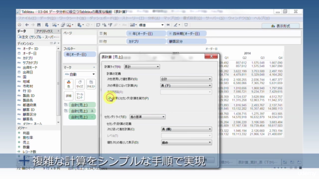
Task: Select the 数量 measure field
Action: [26, 147]
